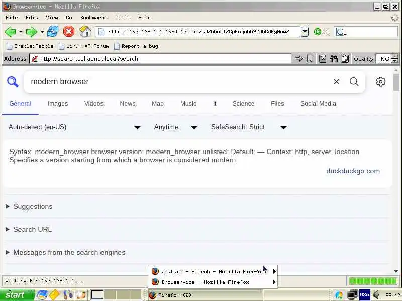Click Firefox green Forward arrow
The height and width of the screenshot is (301, 402).
(x=32, y=32)
